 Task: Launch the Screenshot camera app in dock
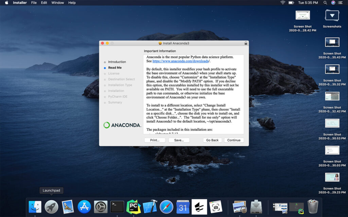[215, 207]
